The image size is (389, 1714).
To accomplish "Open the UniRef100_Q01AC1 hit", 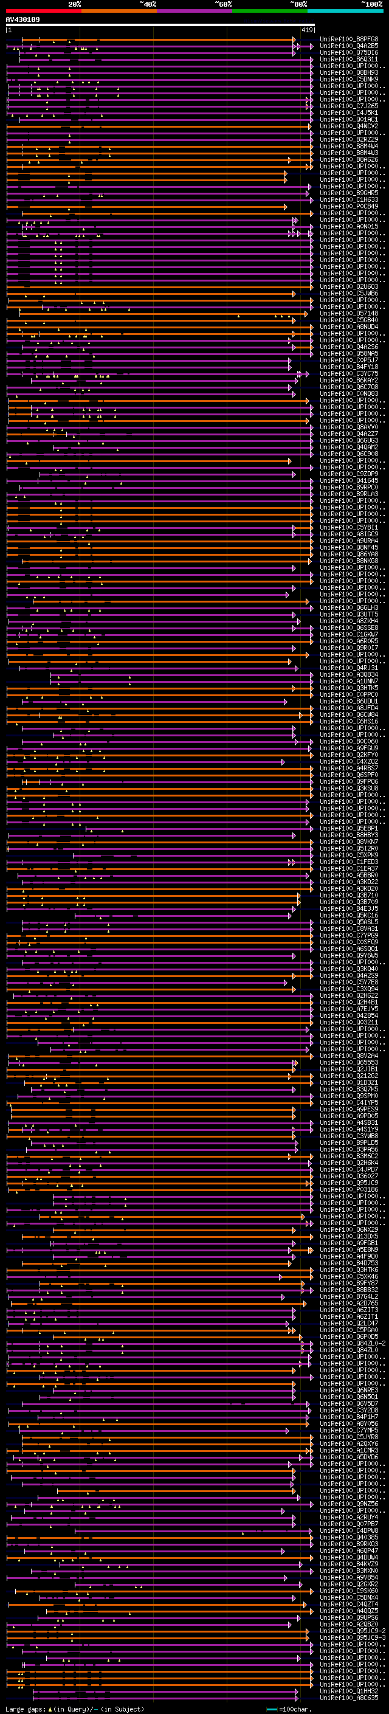I will pos(349,119).
